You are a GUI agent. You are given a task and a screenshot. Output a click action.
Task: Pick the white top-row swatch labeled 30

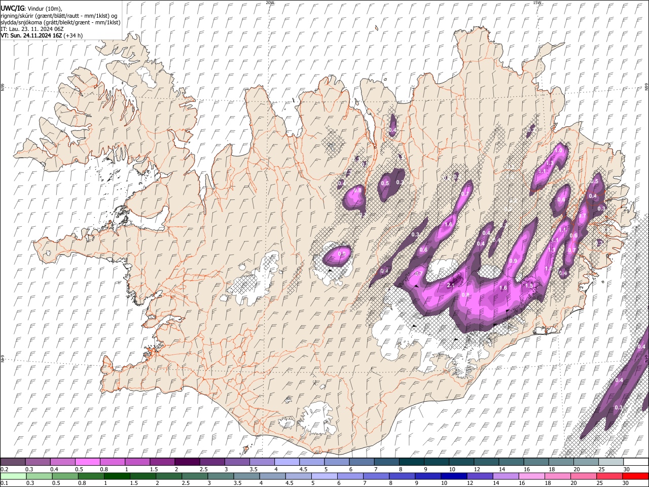(636, 462)
